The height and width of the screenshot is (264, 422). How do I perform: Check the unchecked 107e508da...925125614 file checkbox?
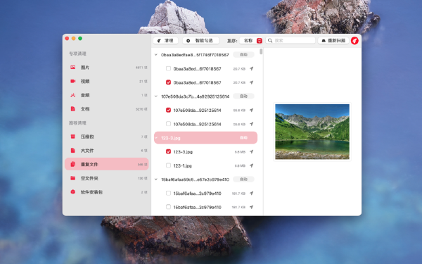(168, 124)
